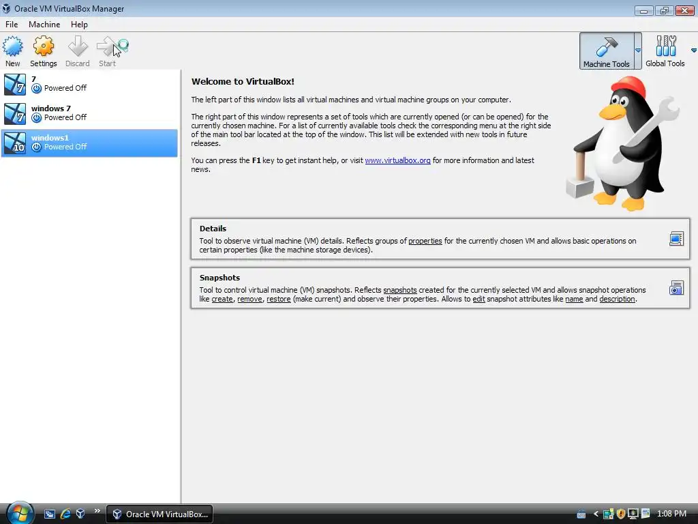This screenshot has width=698, height=524.
Task: Click the "name" link in Snapshots
Action: [x=574, y=299]
